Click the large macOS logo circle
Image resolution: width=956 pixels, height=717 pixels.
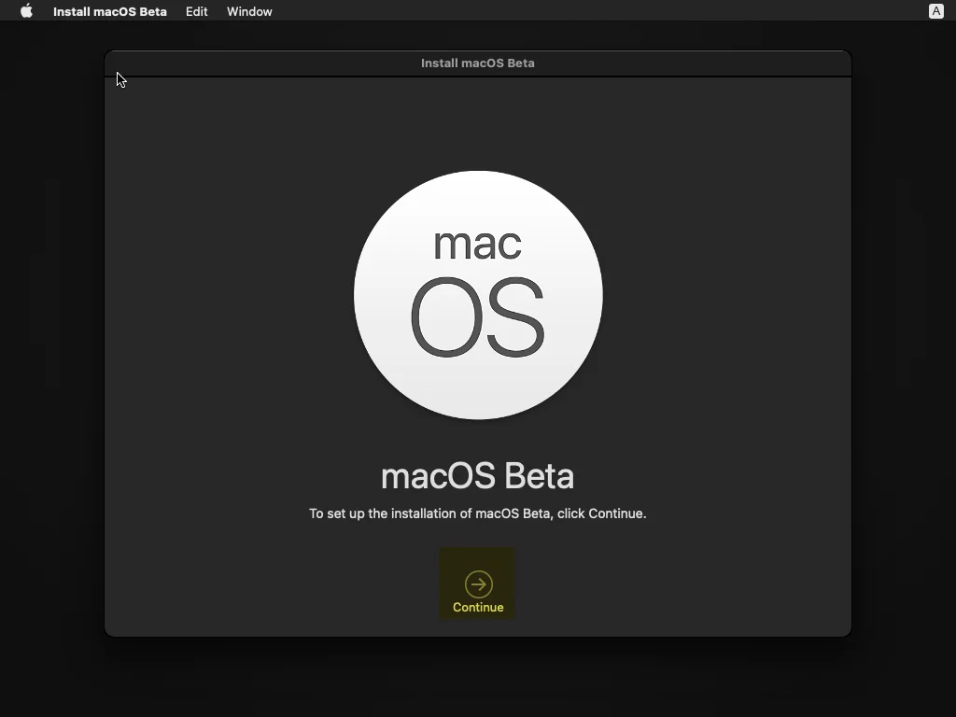478,295
